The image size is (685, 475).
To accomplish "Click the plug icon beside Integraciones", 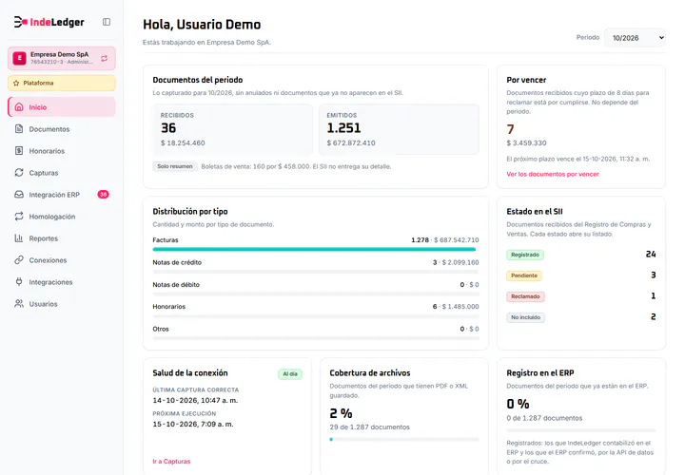I will pos(19,282).
